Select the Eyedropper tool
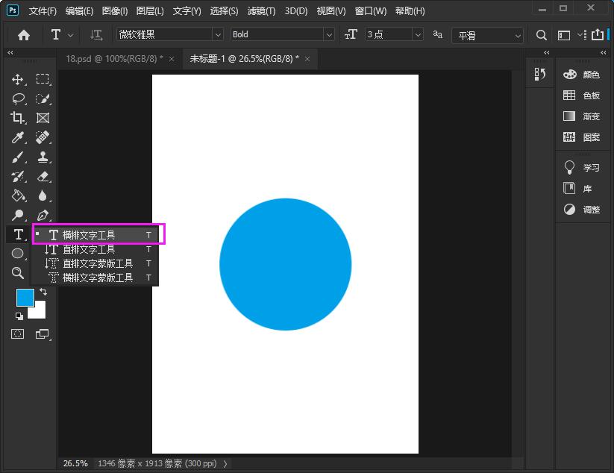614x473 pixels. pos(18,137)
